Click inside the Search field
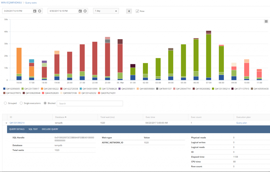Image resolution: width=270 pixels, height=172 pixels. pyautogui.click(x=90, y=103)
